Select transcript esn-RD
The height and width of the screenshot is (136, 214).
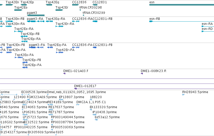(x=208, y=31)
